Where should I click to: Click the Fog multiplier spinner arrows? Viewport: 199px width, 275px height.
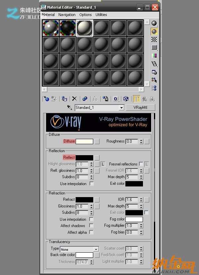[141, 225]
